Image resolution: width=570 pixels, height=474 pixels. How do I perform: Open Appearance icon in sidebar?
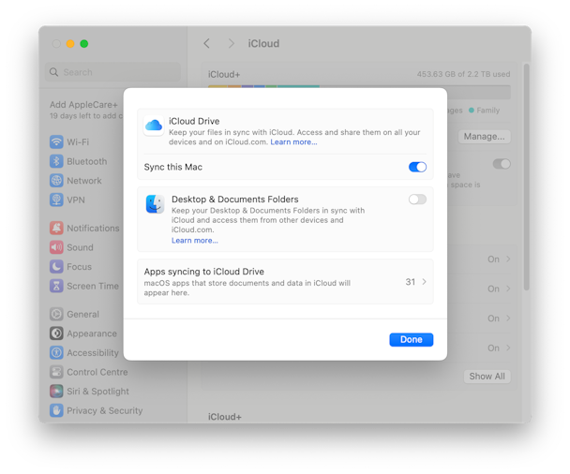pyautogui.click(x=56, y=333)
